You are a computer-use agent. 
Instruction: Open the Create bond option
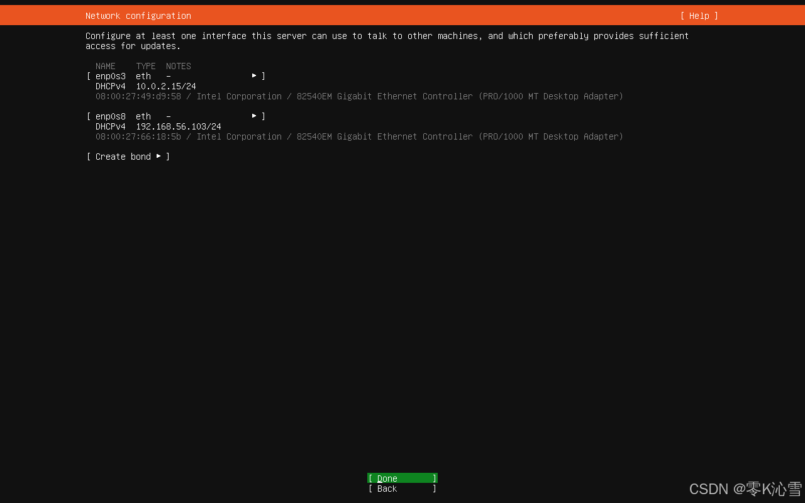click(128, 157)
